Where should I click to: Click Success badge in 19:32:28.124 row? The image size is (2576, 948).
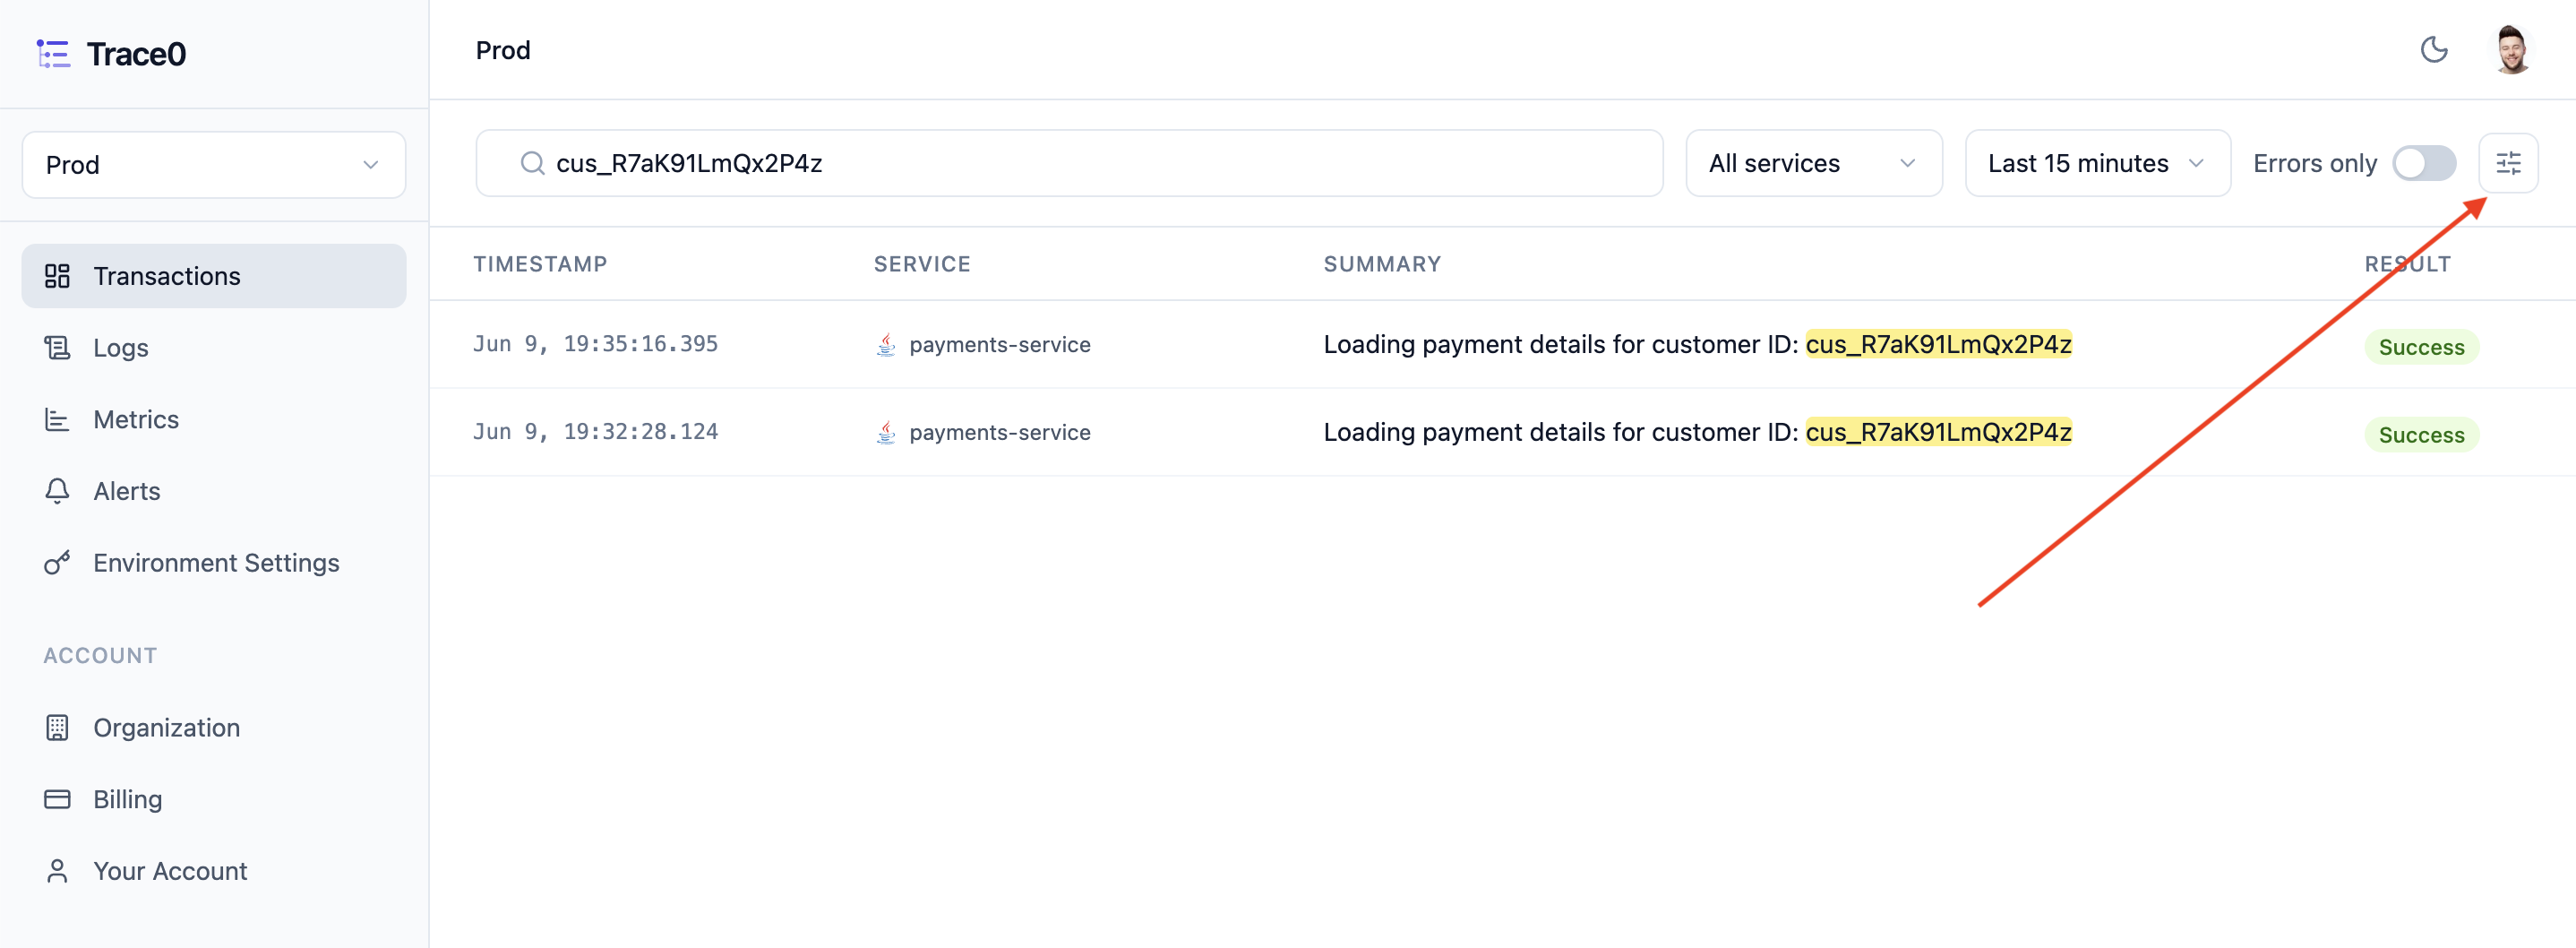[x=2421, y=435]
